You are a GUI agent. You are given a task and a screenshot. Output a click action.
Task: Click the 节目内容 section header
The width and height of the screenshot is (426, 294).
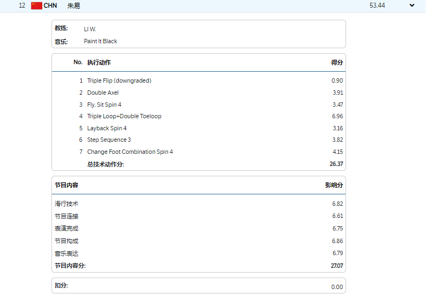[66, 185]
